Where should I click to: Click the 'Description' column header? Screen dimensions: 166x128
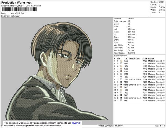click(x=134, y=58)
